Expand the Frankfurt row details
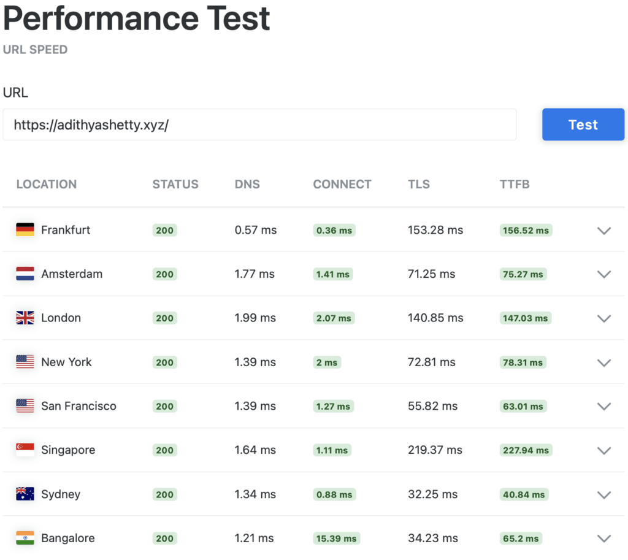628x560 pixels. 603,231
